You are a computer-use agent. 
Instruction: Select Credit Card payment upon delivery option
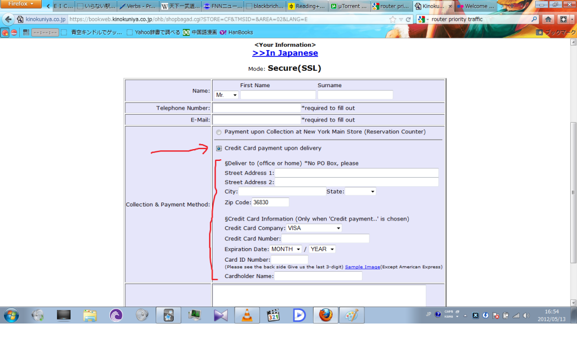click(x=219, y=149)
